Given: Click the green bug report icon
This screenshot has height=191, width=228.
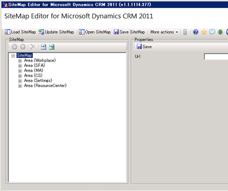Looking at the screenshot, I should point(220,32).
